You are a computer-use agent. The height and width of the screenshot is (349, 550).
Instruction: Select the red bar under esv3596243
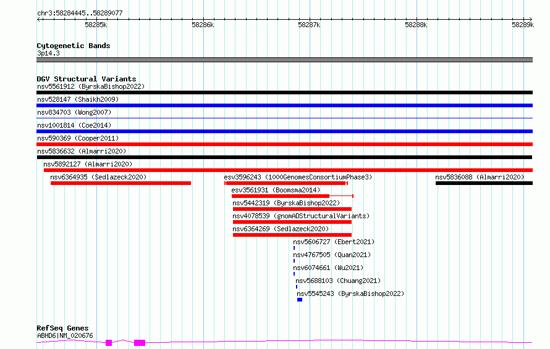(x=286, y=183)
